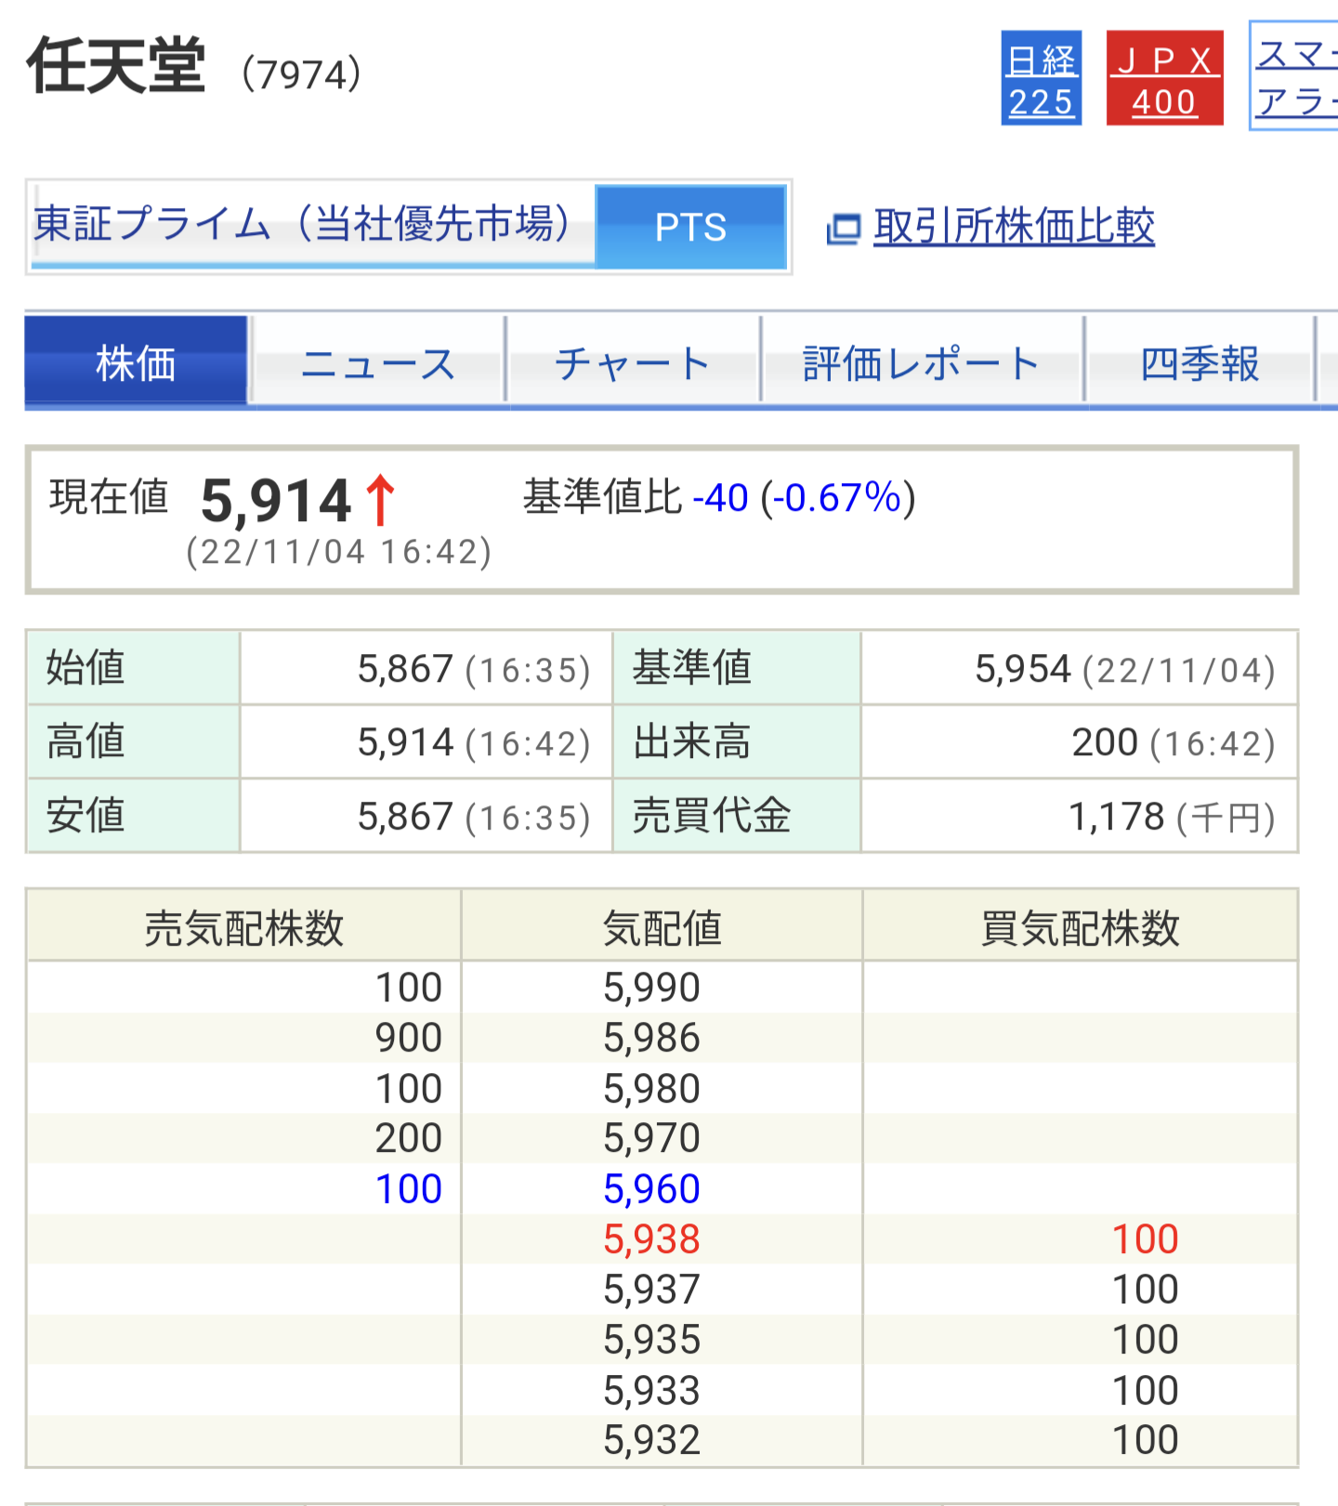Click timestamp (22/11/04 16:42)
Screen dimensions: 1338x1506
click(x=338, y=552)
